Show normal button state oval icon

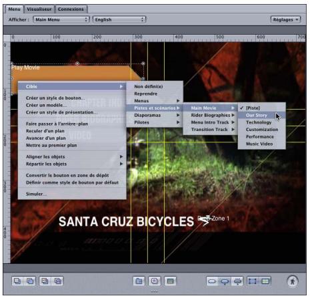pyautogui.click(x=212, y=281)
